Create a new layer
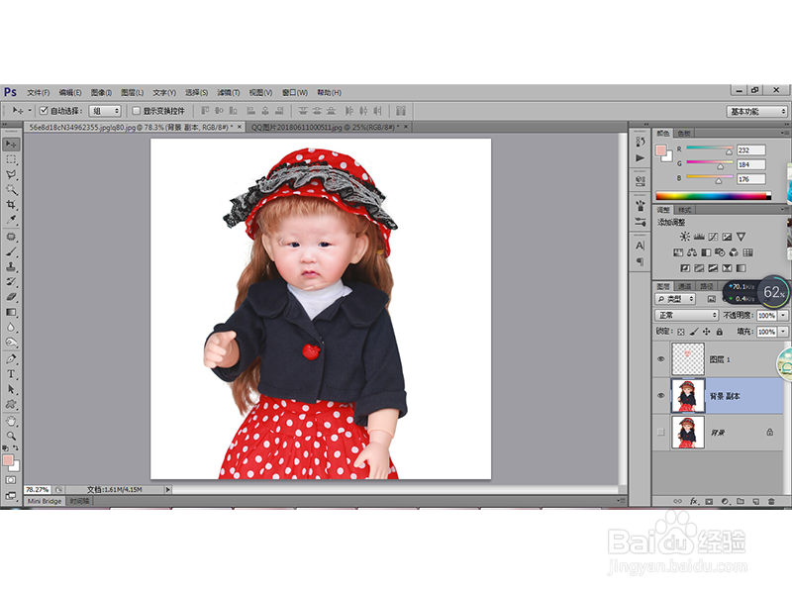This screenshot has width=792, height=594. pos(756,501)
